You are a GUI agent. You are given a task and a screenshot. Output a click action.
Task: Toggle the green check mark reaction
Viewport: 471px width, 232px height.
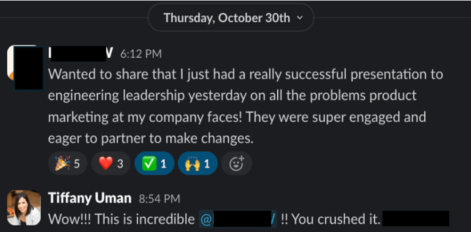click(154, 165)
